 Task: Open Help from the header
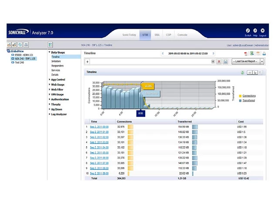(255, 30)
